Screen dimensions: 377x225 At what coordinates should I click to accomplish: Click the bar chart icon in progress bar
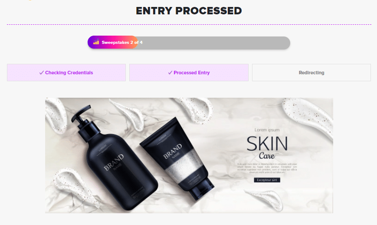click(x=96, y=42)
